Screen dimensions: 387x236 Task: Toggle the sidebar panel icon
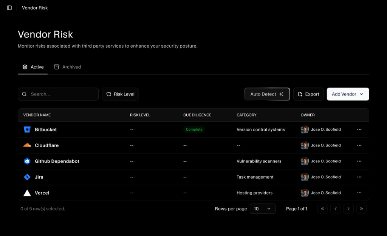pos(9,8)
